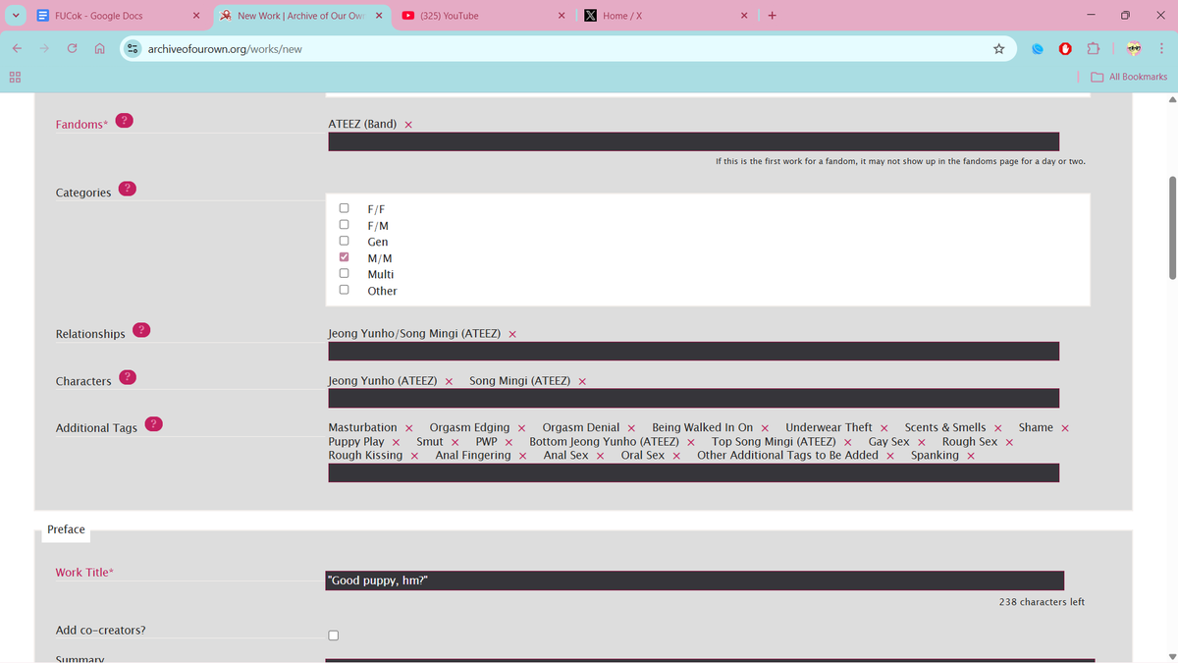Viewport: 1178px width, 663px height.
Task: Select the New Work Archive of Our Own tab
Action: pyautogui.click(x=302, y=16)
